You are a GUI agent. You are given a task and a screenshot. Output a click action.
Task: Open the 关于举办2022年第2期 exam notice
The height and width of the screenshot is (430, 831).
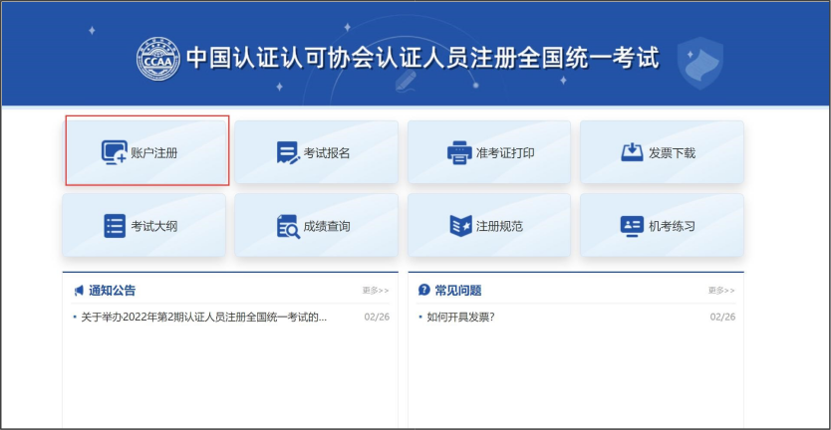coord(203,318)
